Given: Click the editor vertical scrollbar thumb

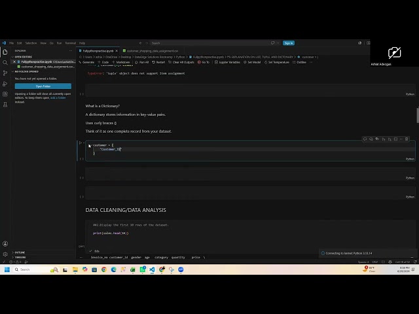Looking at the screenshot, I should click(x=418, y=116).
